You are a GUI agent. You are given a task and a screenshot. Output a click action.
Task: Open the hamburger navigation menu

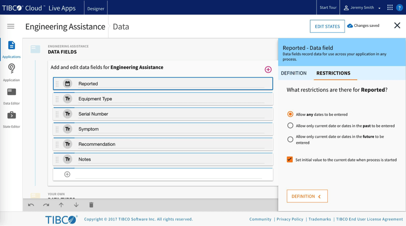pos(10,26)
